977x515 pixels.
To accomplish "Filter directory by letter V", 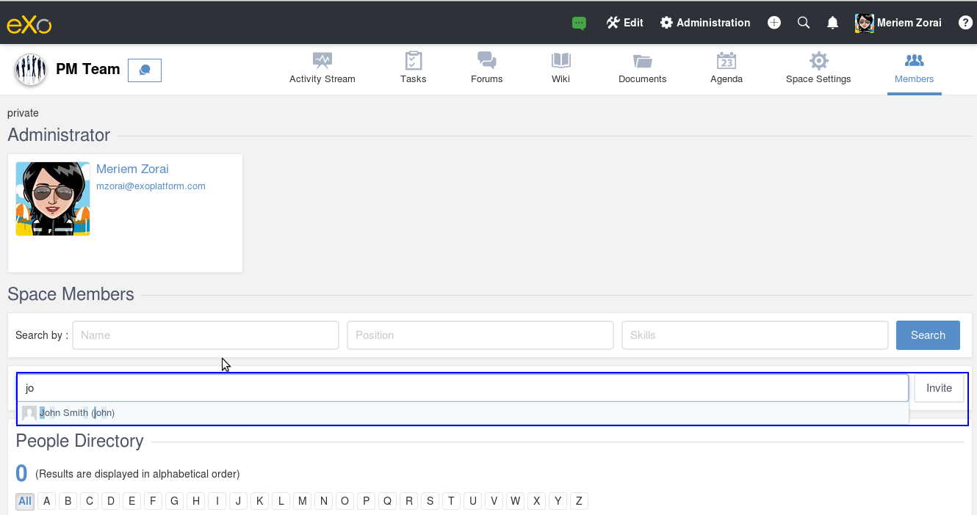I will pos(494,501).
